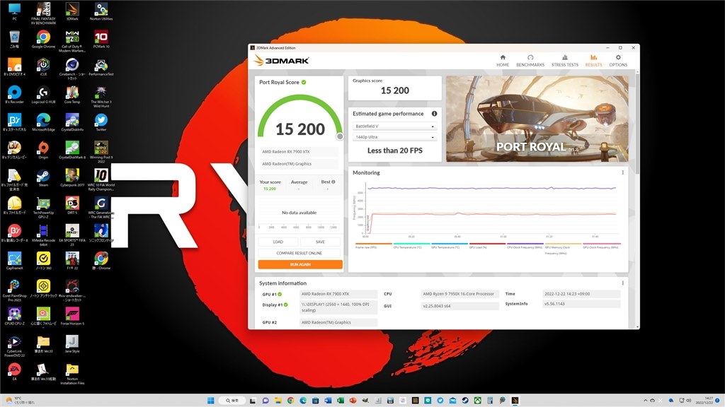Screen dimensions: 725x407
Task: Open the DIRT 5 desktop icon
Action: tap(72, 206)
